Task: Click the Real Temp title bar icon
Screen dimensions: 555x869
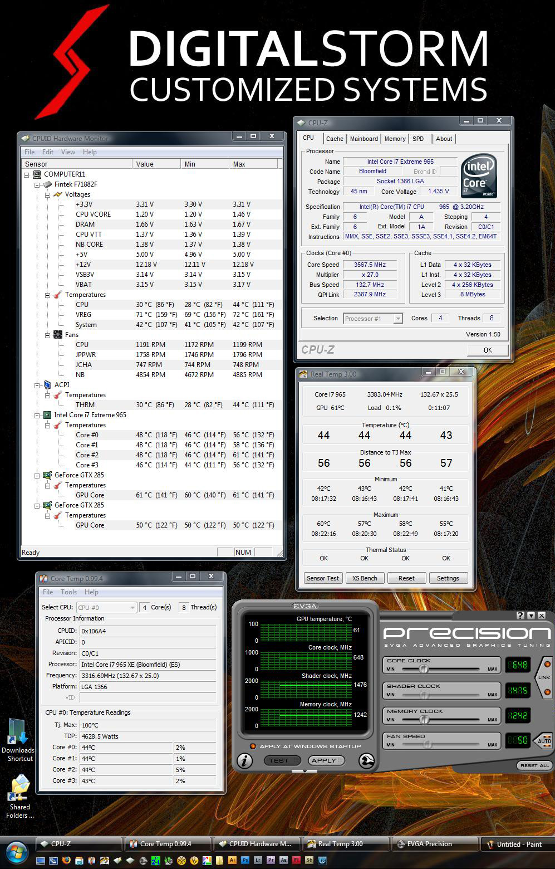Action: pos(303,374)
